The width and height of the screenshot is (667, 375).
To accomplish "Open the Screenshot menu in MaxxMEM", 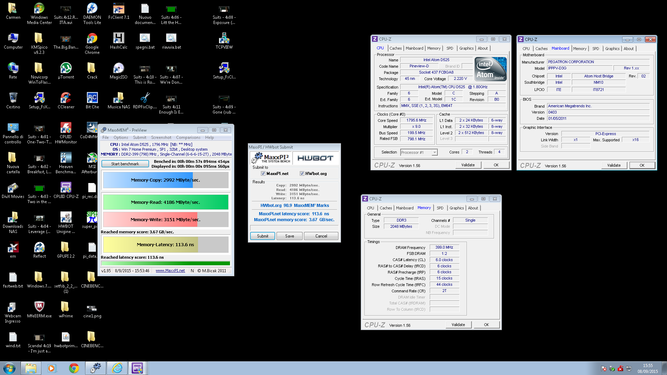I will [161, 137].
